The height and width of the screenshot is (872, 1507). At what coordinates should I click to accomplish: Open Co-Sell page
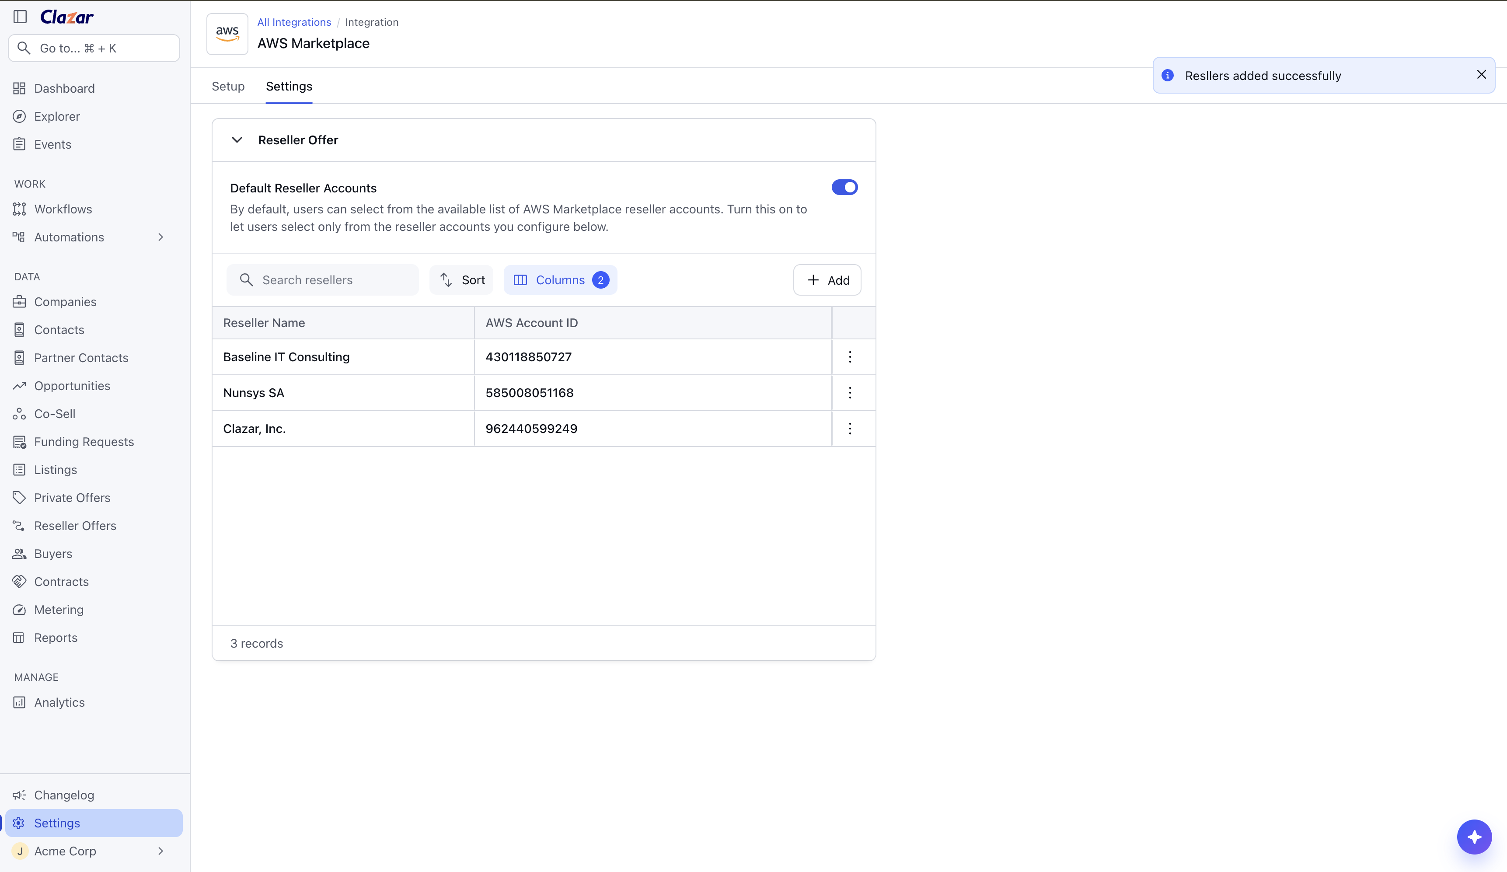click(x=54, y=414)
